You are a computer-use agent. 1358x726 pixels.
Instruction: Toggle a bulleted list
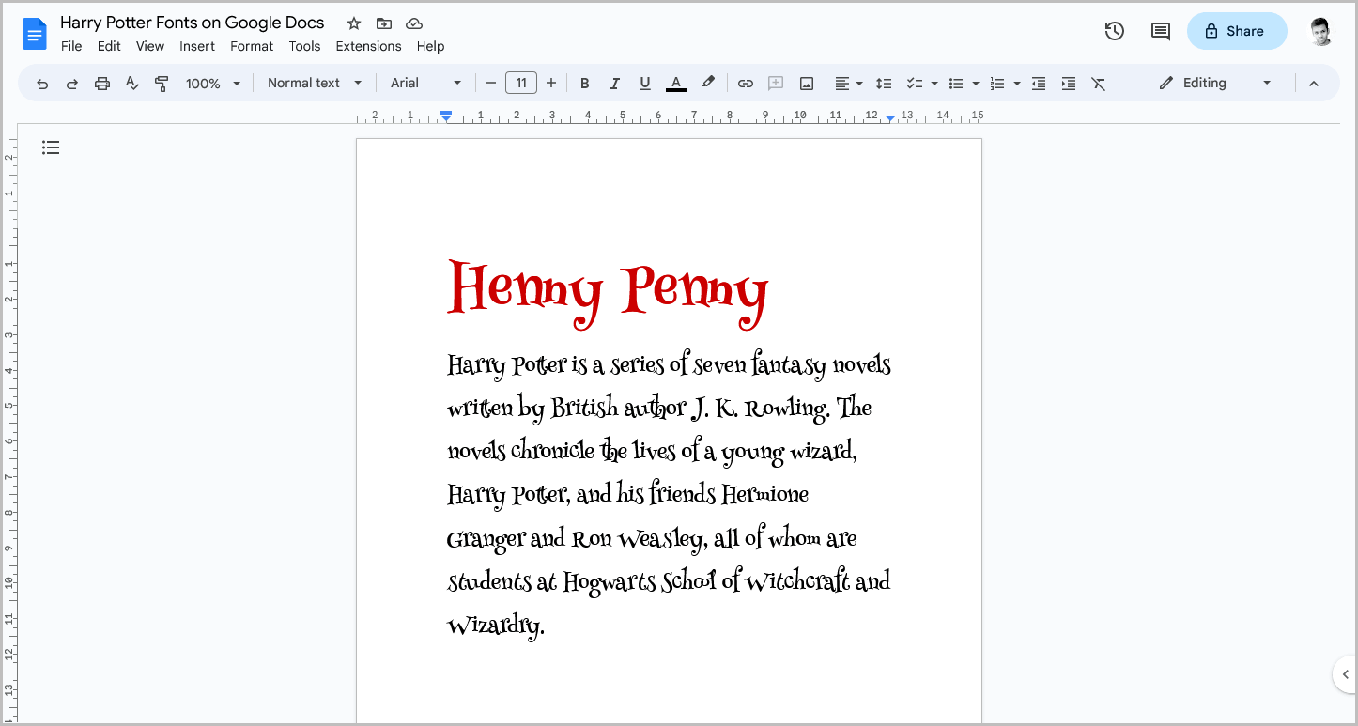pyautogui.click(x=957, y=83)
